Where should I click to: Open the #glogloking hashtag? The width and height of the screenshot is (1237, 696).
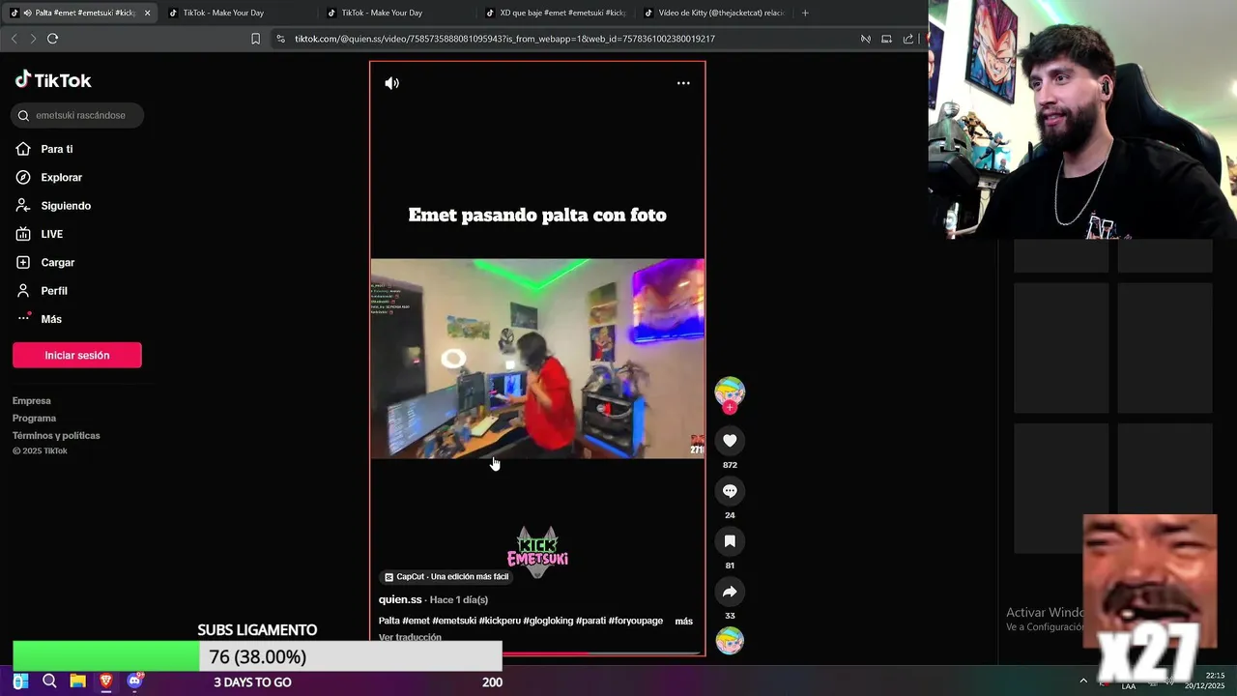[548, 621]
